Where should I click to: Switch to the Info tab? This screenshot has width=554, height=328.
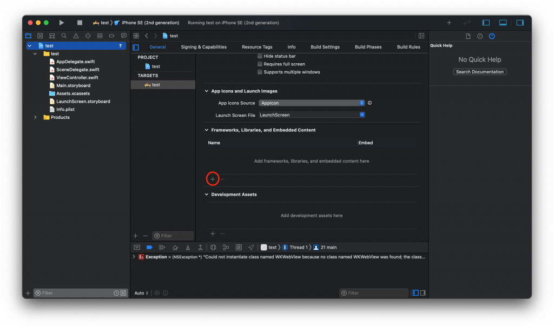click(292, 47)
